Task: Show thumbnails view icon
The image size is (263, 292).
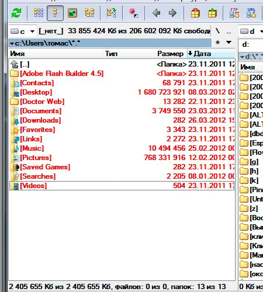Action: point(72,13)
